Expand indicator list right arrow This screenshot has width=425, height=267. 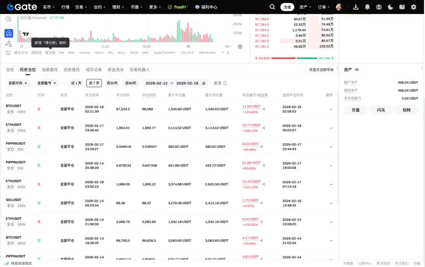pos(228,52)
